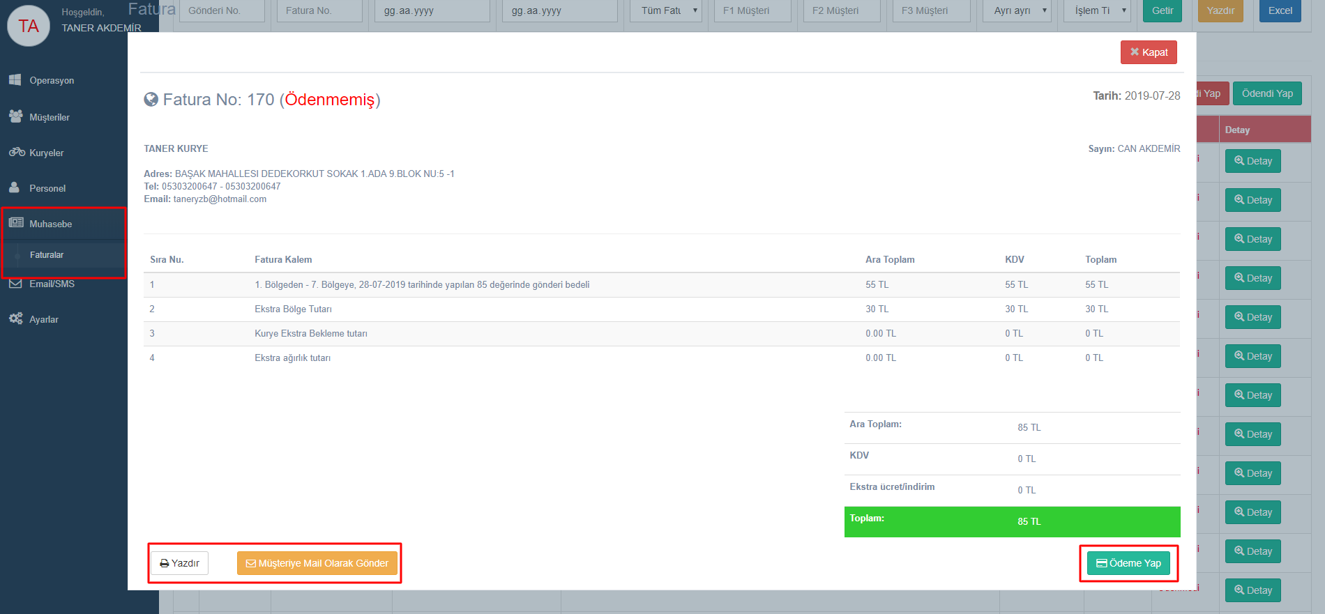
Task: Open the Kuryeler menu entry
Action: click(x=46, y=153)
